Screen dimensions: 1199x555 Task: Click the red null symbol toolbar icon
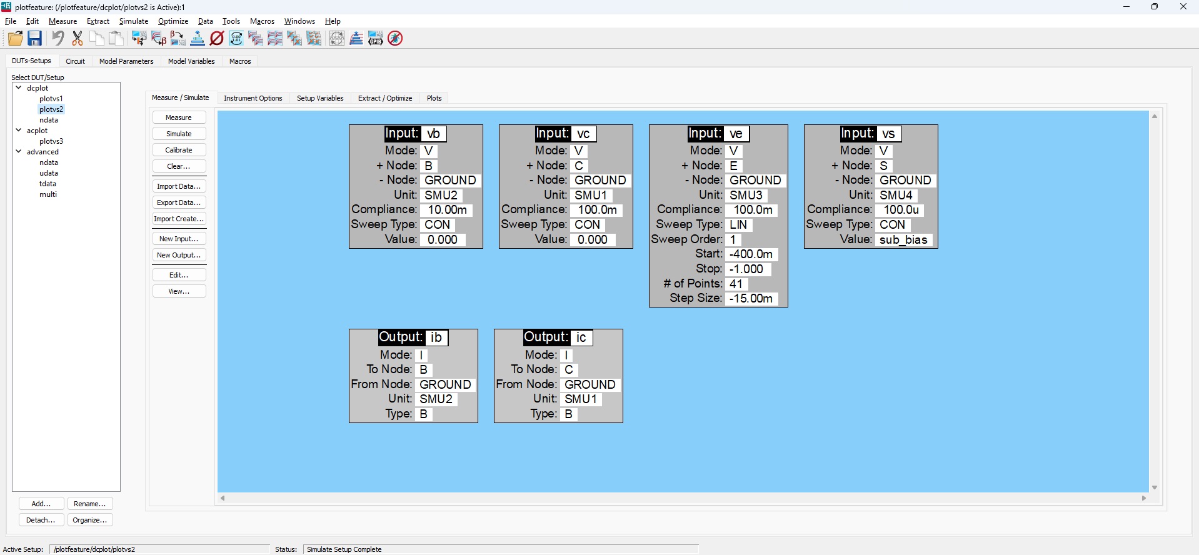point(217,39)
